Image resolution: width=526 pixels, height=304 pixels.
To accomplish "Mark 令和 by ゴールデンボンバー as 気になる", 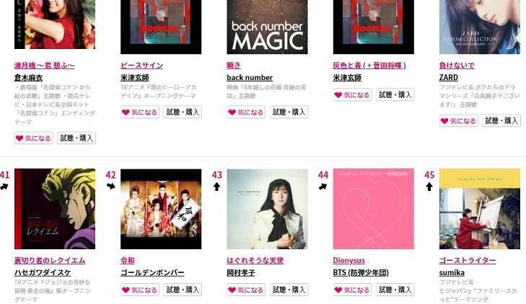I will point(140,290).
